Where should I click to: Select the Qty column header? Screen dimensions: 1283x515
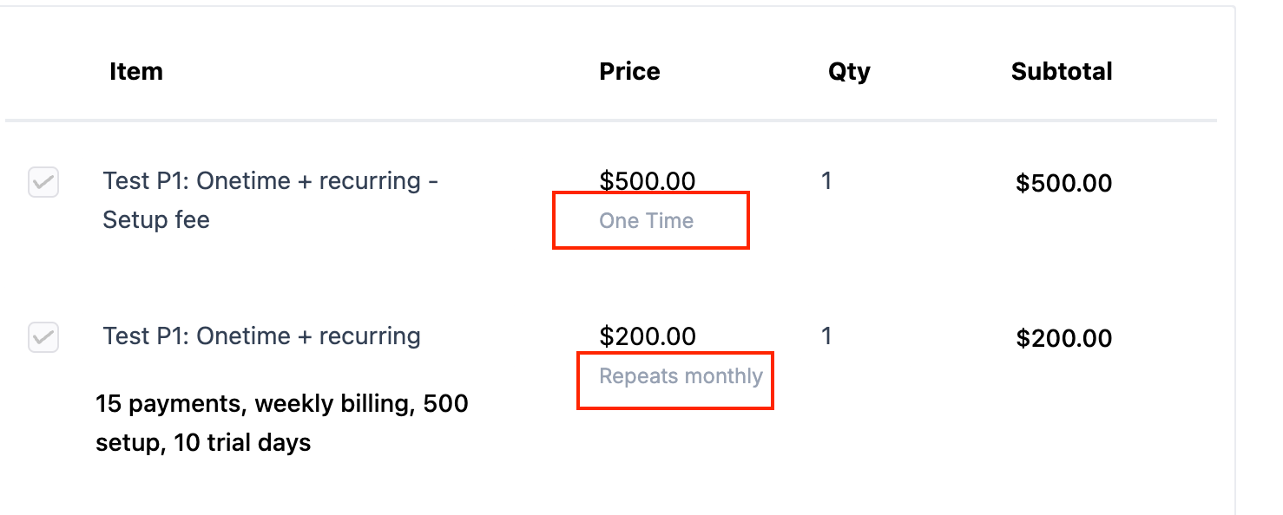849,71
